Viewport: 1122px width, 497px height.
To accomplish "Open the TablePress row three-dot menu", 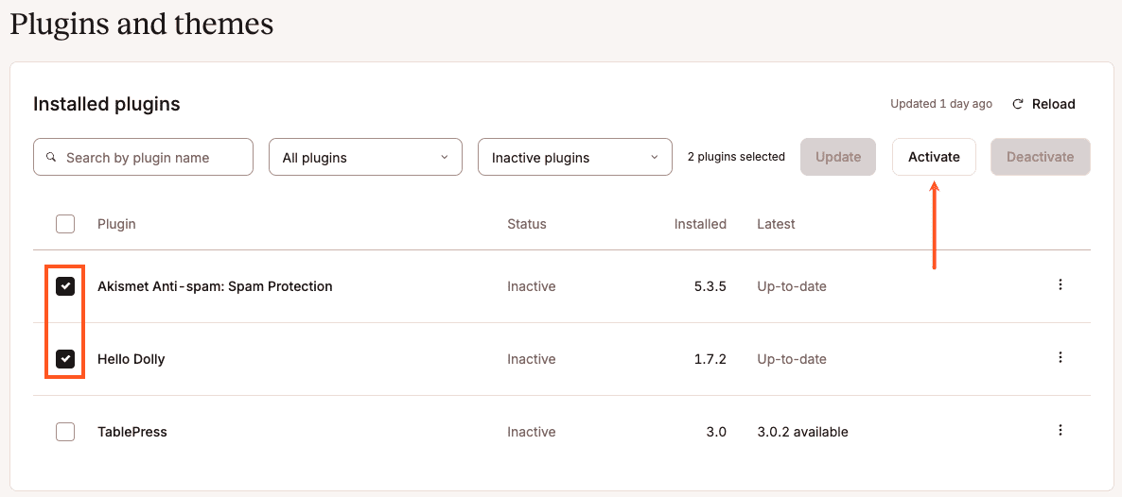I will click(x=1061, y=431).
